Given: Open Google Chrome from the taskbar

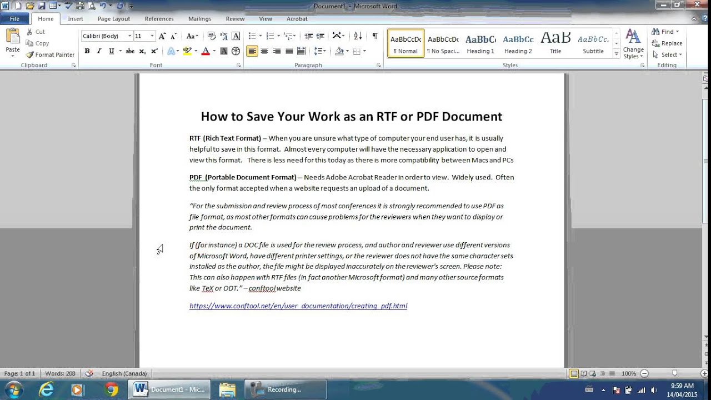Looking at the screenshot, I should (111, 389).
